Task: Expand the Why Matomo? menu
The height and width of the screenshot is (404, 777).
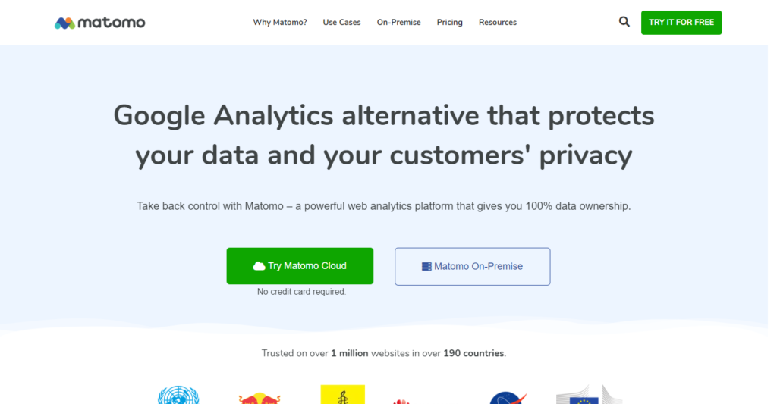Action: point(280,23)
